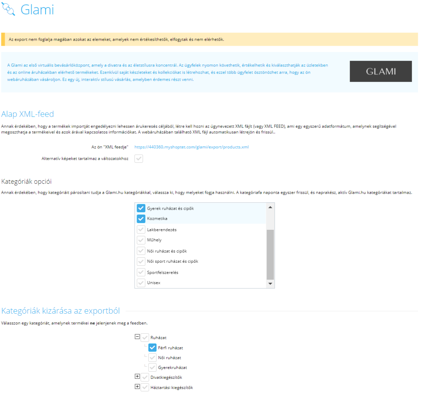
Task: Select the Gyerekruházat tree label
Action: point(172,368)
